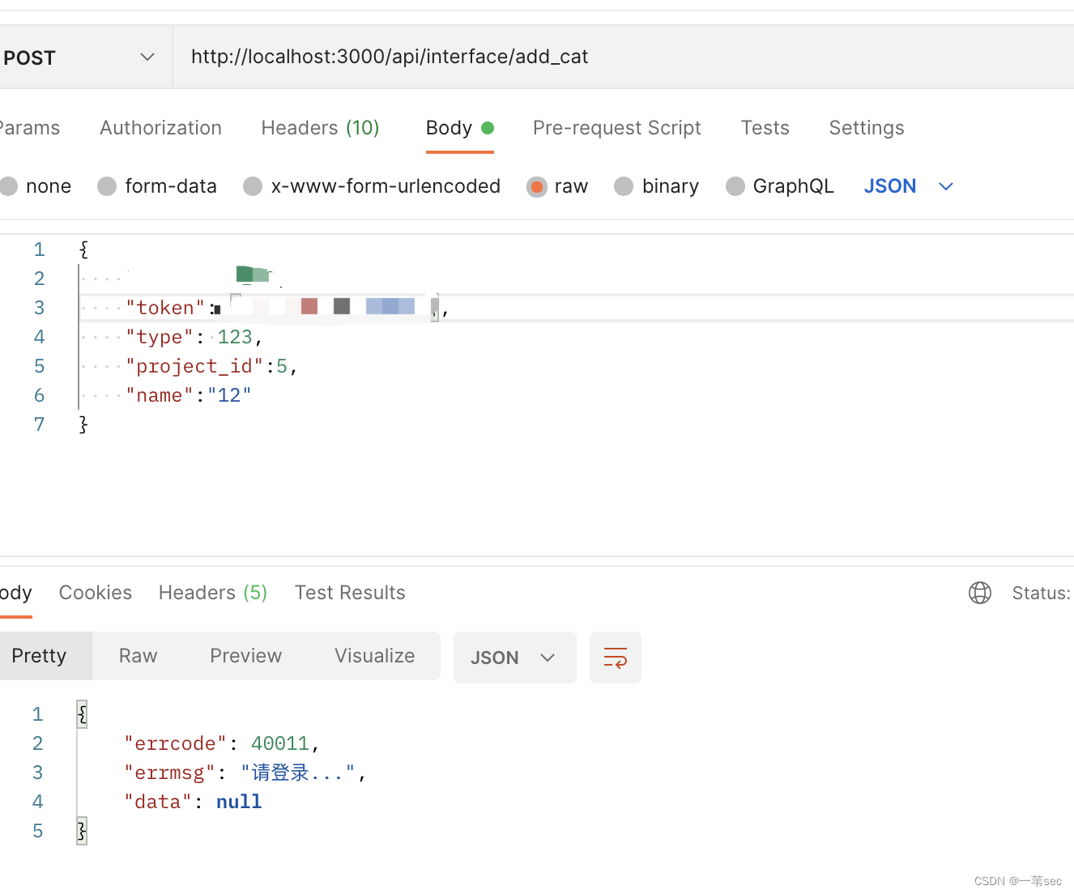Click request body line number 7
The height and width of the screenshot is (894, 1074).
(x=39, y=424)
